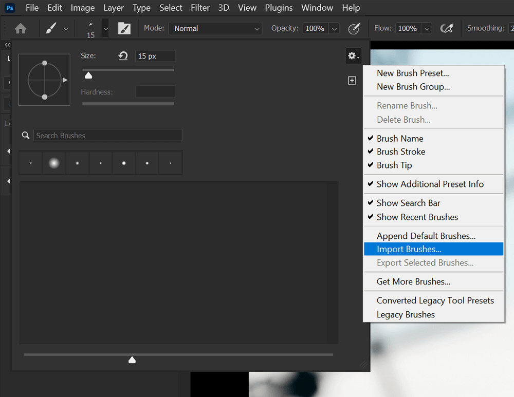Open the Window menu

317,8
